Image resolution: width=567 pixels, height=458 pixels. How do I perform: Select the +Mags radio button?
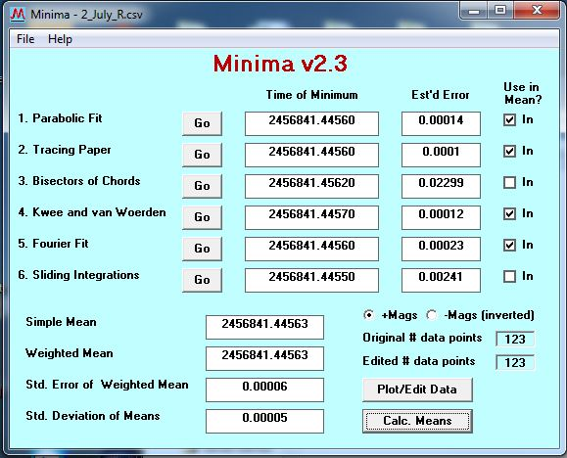(x=368, y=315)
